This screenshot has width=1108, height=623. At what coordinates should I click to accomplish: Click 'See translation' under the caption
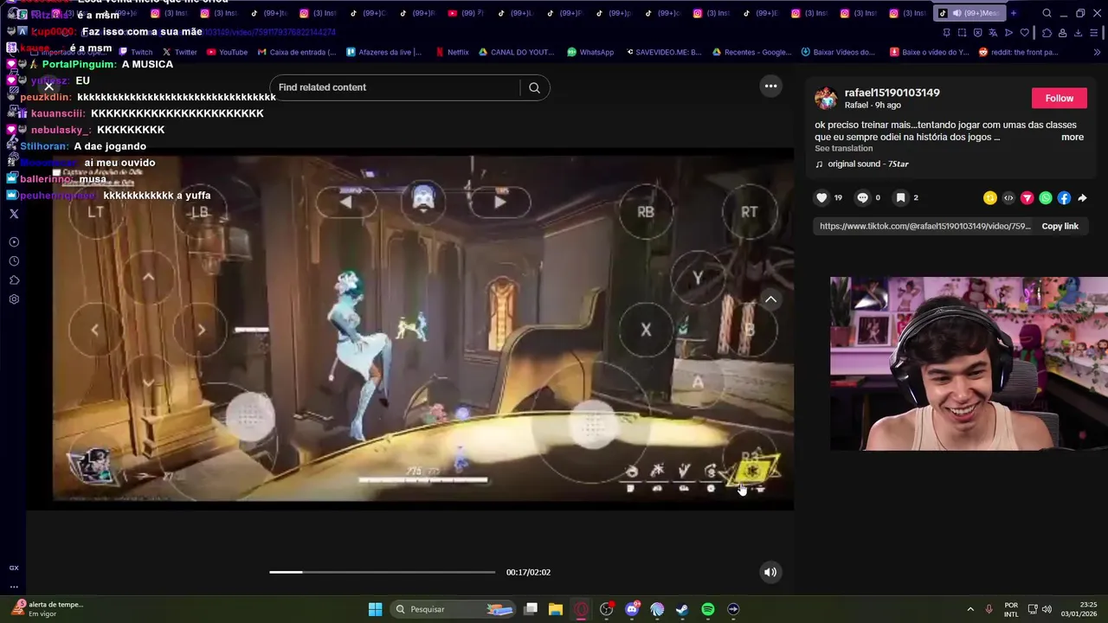click(x=844, y=149)
